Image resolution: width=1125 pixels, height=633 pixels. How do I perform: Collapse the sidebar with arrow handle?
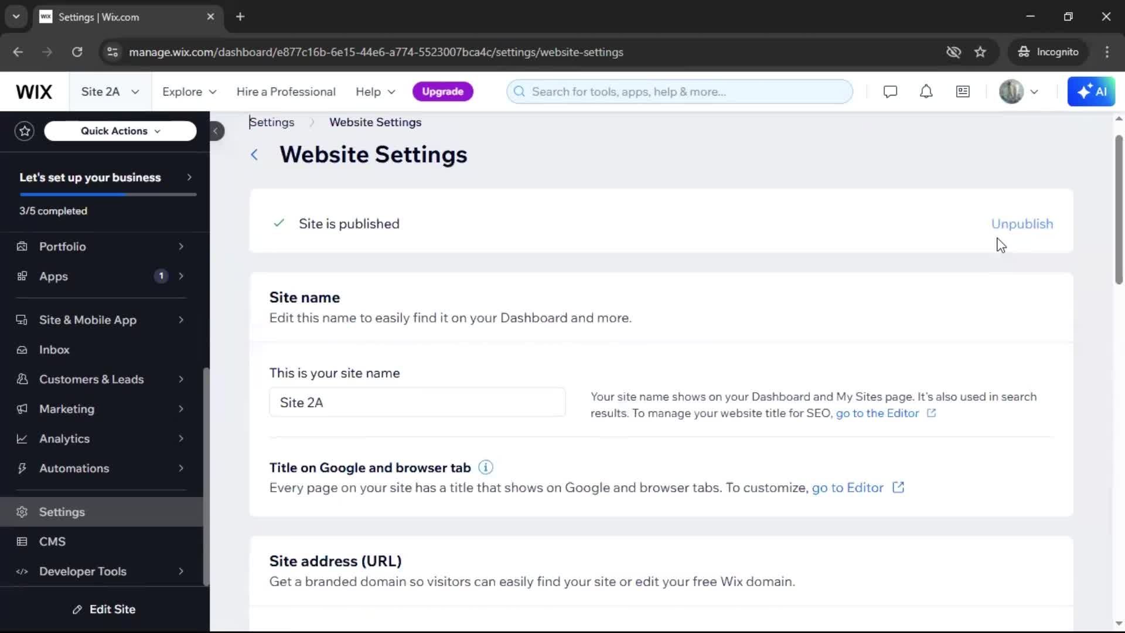point(216,131)
